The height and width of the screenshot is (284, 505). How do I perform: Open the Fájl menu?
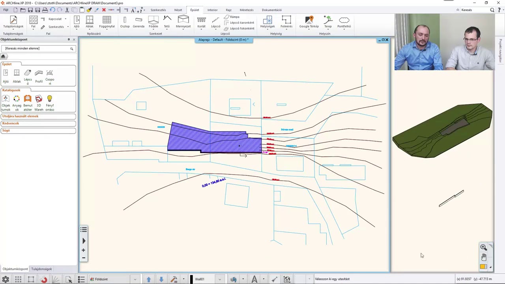click(x=6, y=10)
